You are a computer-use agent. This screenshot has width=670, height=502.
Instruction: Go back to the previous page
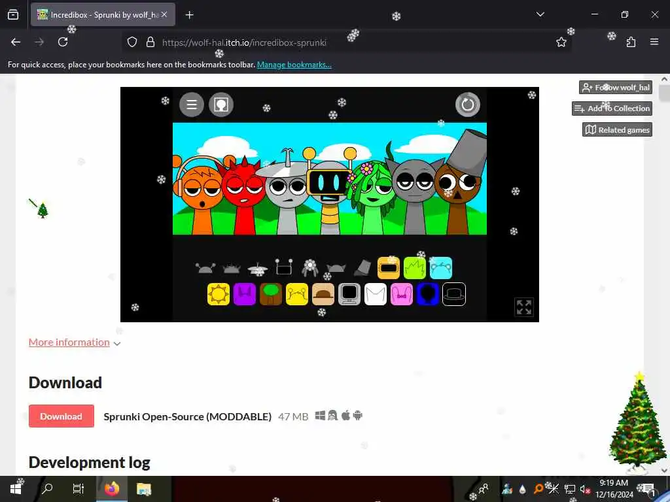tap(16, 42)
